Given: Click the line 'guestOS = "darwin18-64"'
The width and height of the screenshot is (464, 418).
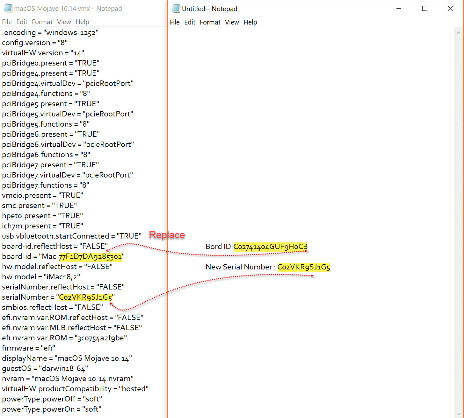Looking at the screenshot, I should (45, 368).
